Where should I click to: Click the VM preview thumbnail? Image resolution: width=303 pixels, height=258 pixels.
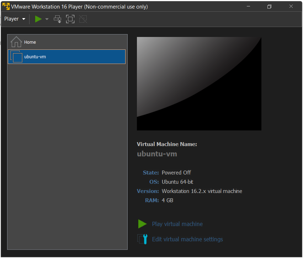[199, 84]
